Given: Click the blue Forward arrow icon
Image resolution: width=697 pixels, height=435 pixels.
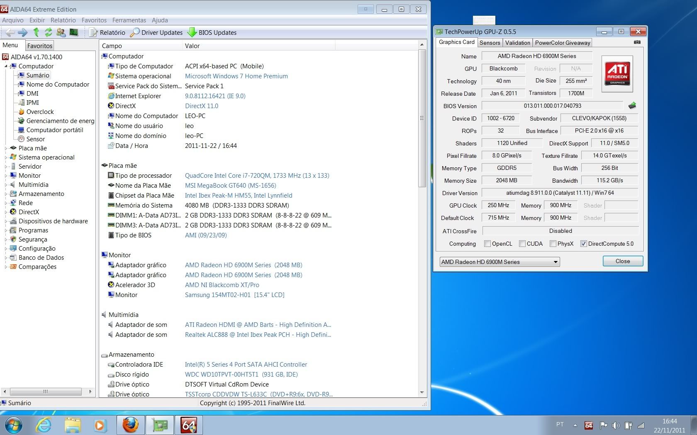Looking at the screenshot, I should (23, 32).
